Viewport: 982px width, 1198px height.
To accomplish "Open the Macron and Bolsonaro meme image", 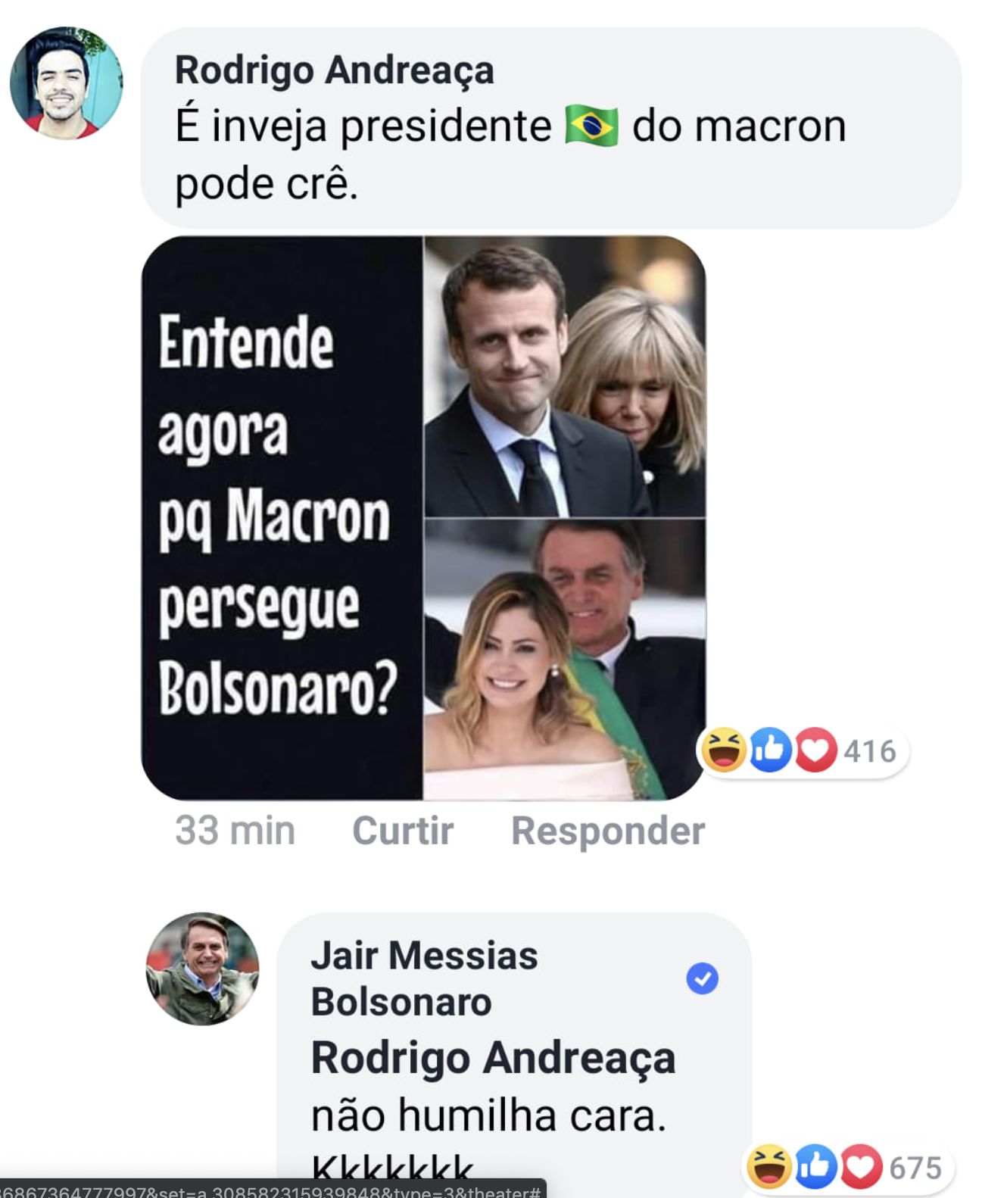I will (x=423, y=518).
